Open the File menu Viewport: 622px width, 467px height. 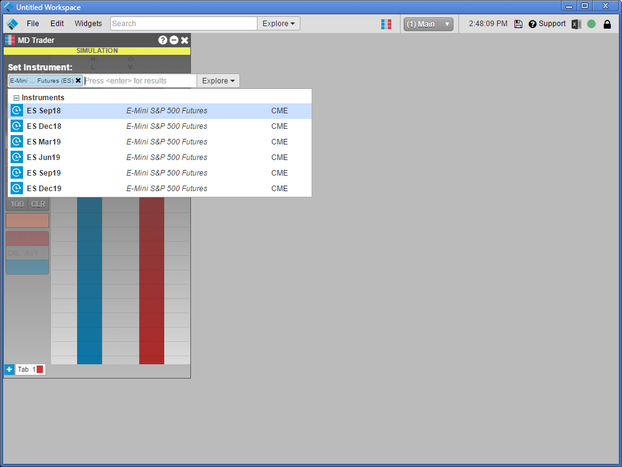pos(32,24)
